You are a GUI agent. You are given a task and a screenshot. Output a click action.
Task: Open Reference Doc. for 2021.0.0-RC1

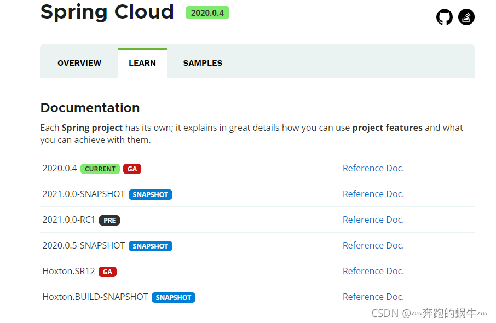pos(373,220)
